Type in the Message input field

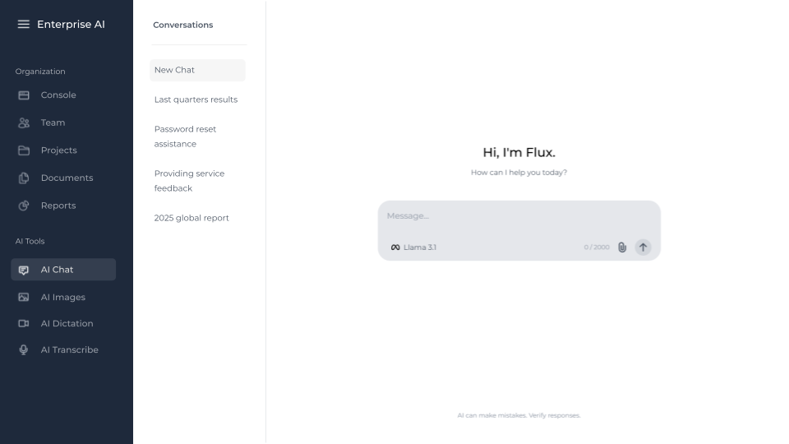pos(518,216)
